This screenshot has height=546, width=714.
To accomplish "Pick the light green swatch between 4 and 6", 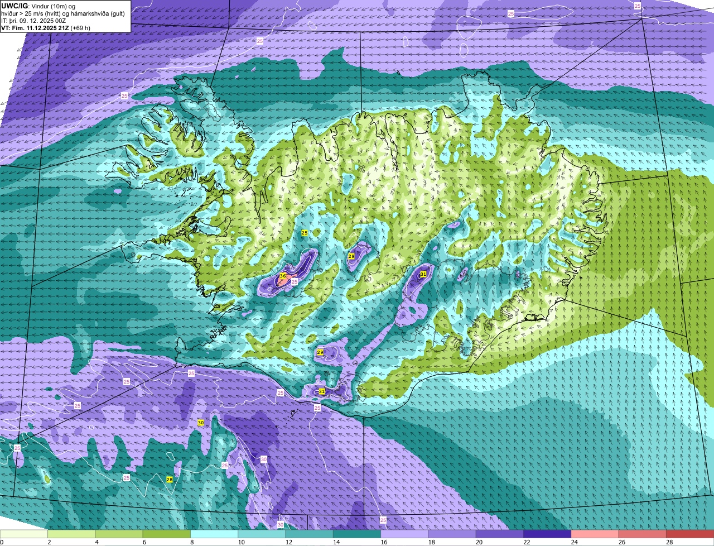I will [119, 534].
